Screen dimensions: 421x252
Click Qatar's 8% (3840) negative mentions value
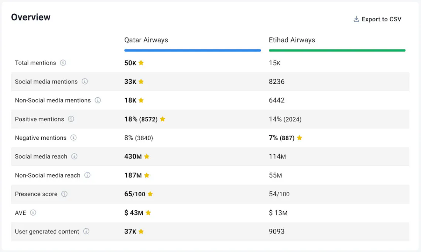[x=138, y=138]
